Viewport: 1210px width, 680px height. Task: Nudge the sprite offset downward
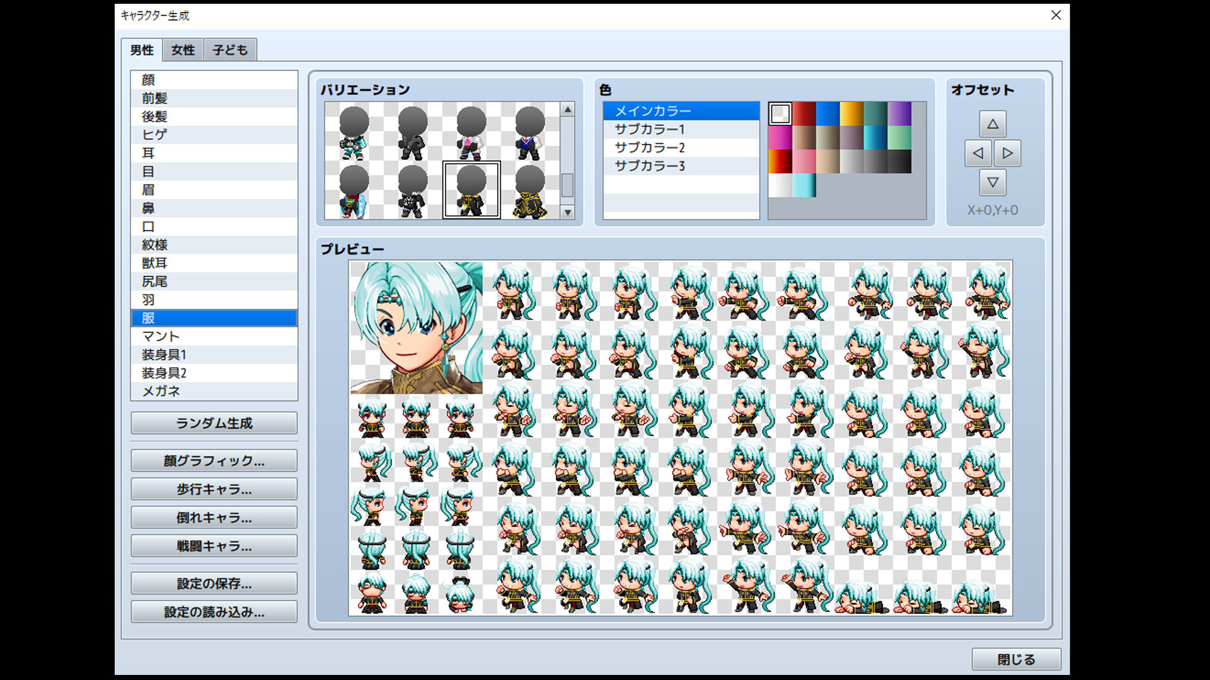coord(993,182)
